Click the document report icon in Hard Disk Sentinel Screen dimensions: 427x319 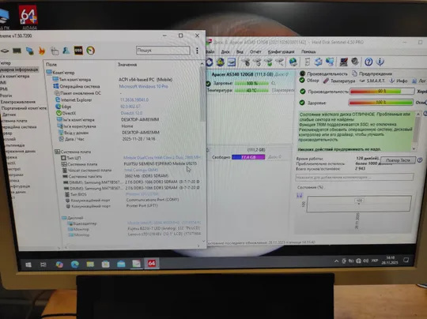(307, 62)
